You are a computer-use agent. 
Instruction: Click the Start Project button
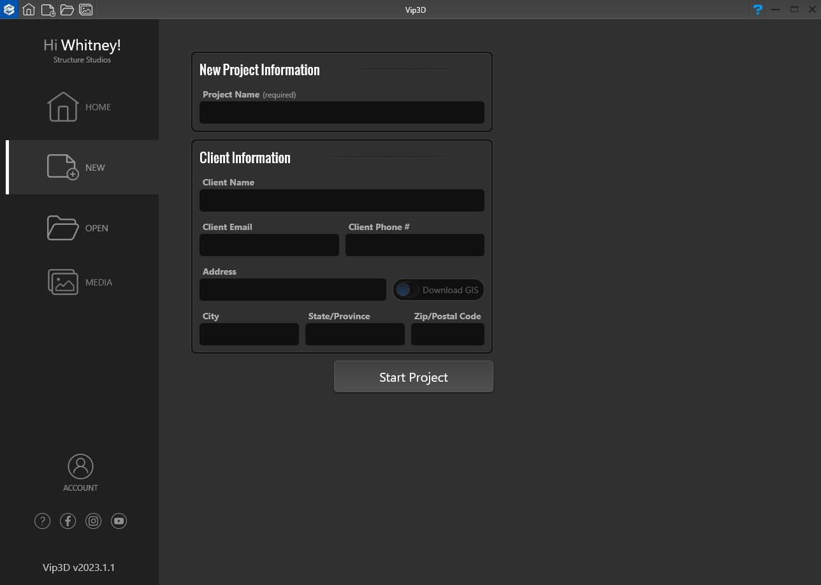click(x=413, y=376)
